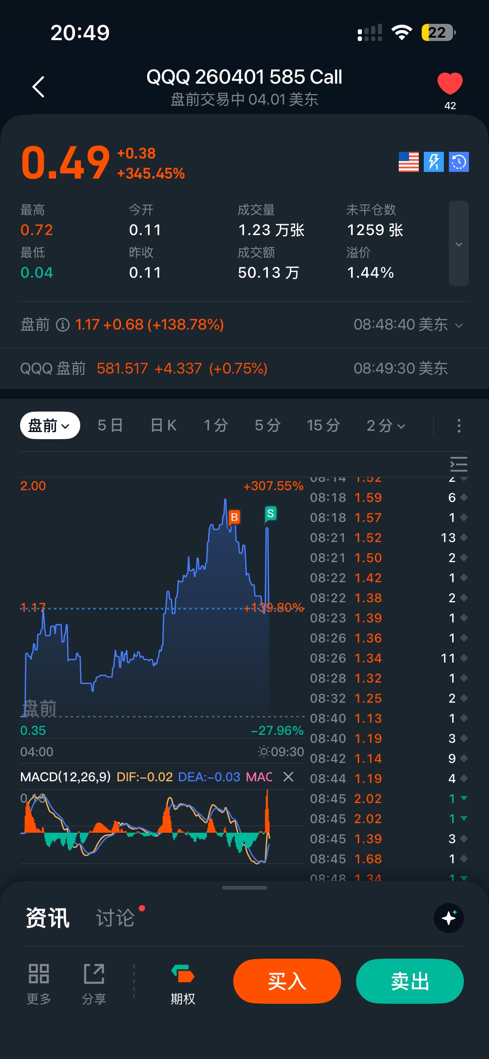Tap the AI sparkle assistant icon
489x1059 pixels.
point(449,918)
